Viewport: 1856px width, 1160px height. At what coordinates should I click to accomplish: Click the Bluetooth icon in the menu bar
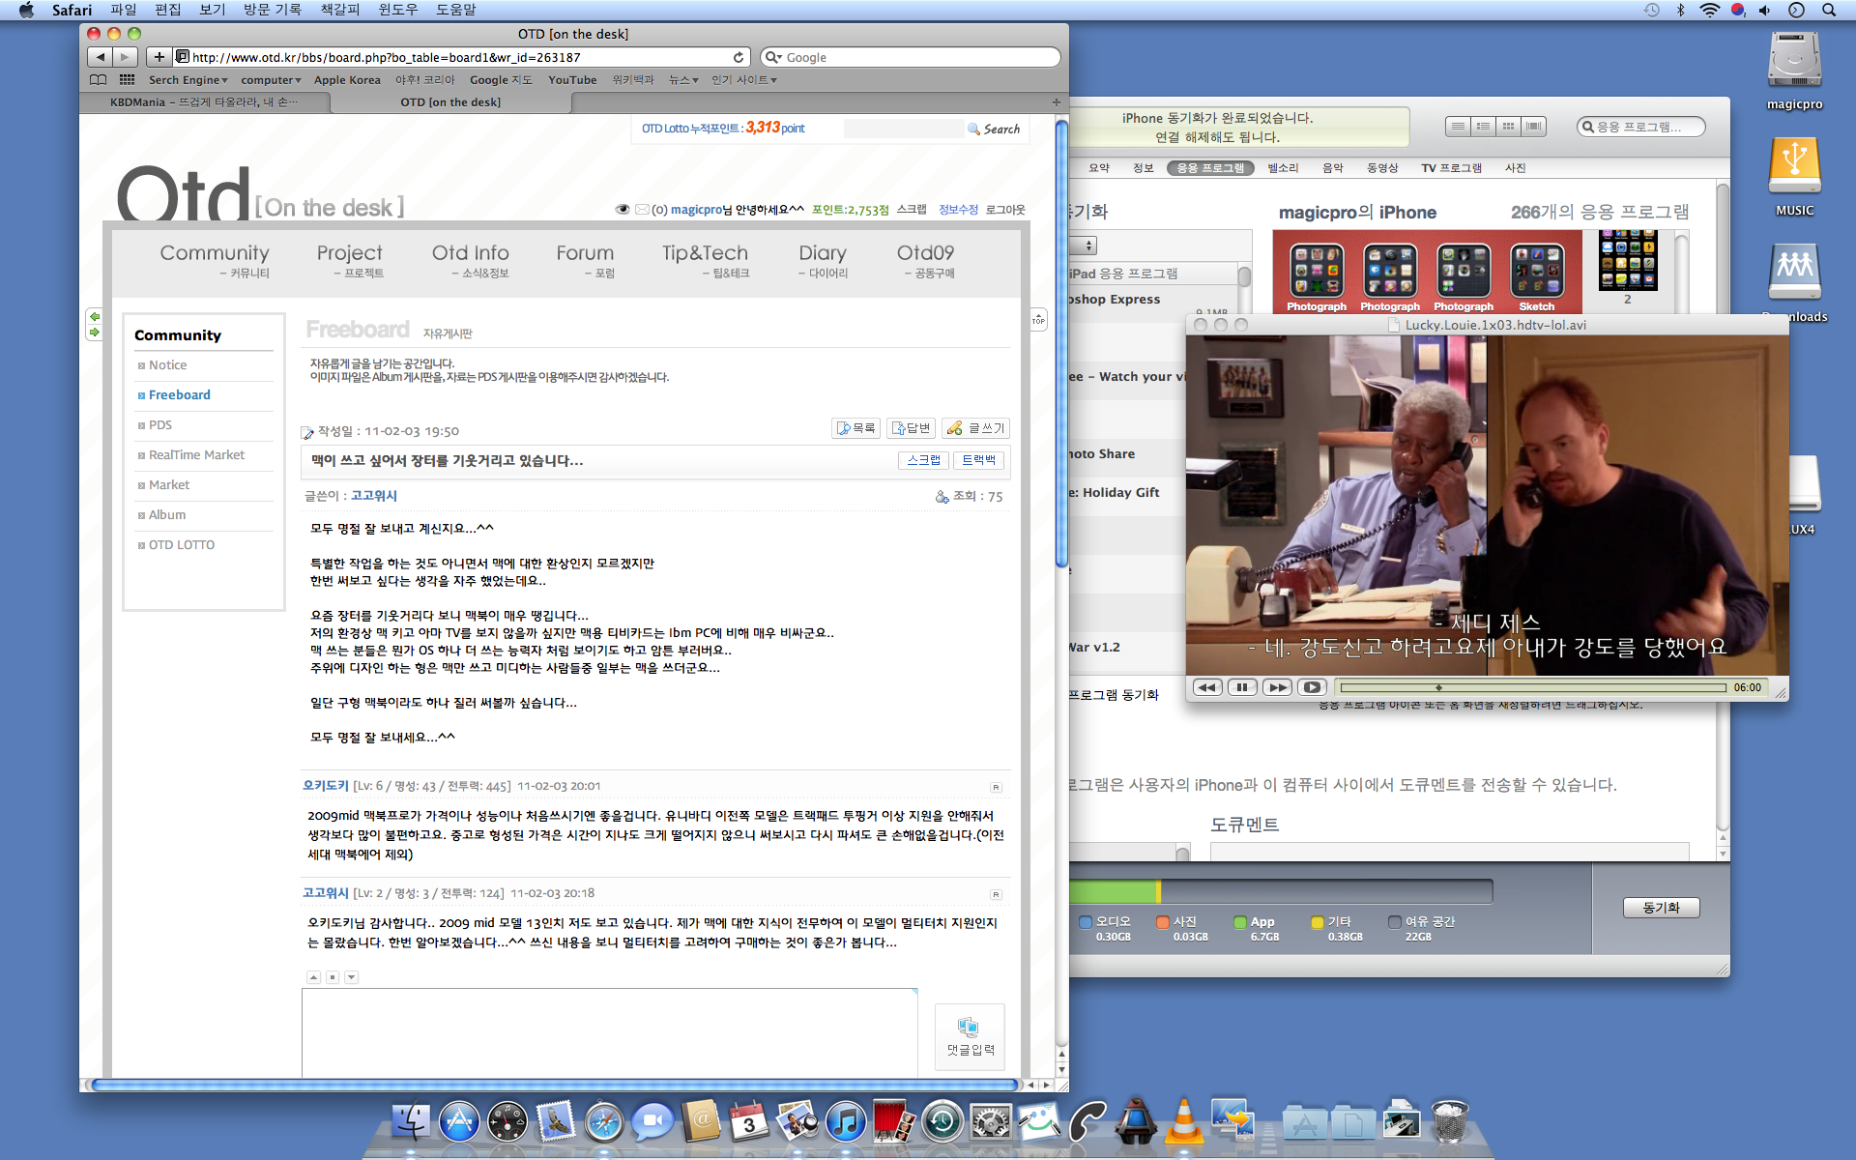1680,10
